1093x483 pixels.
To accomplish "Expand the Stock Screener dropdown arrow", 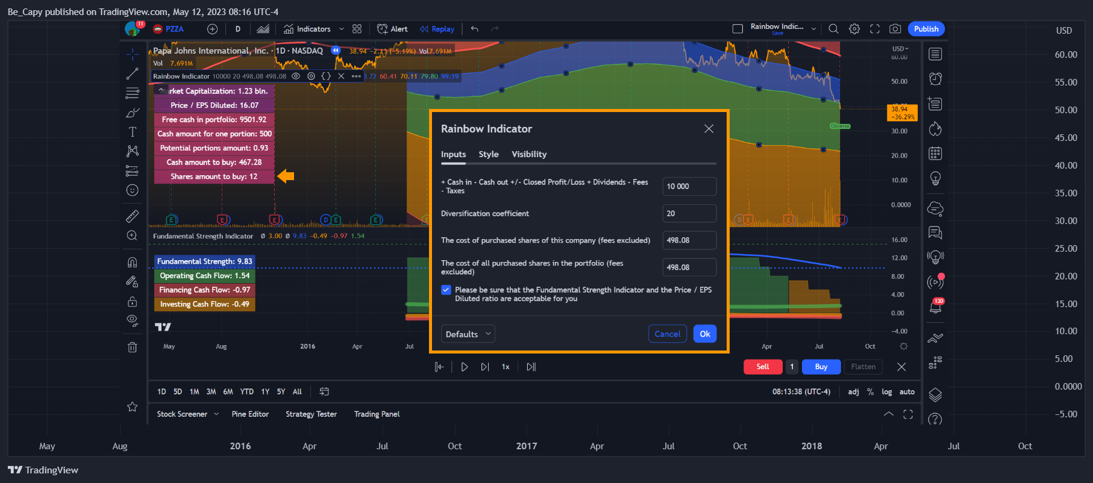I will pos(216,414).
